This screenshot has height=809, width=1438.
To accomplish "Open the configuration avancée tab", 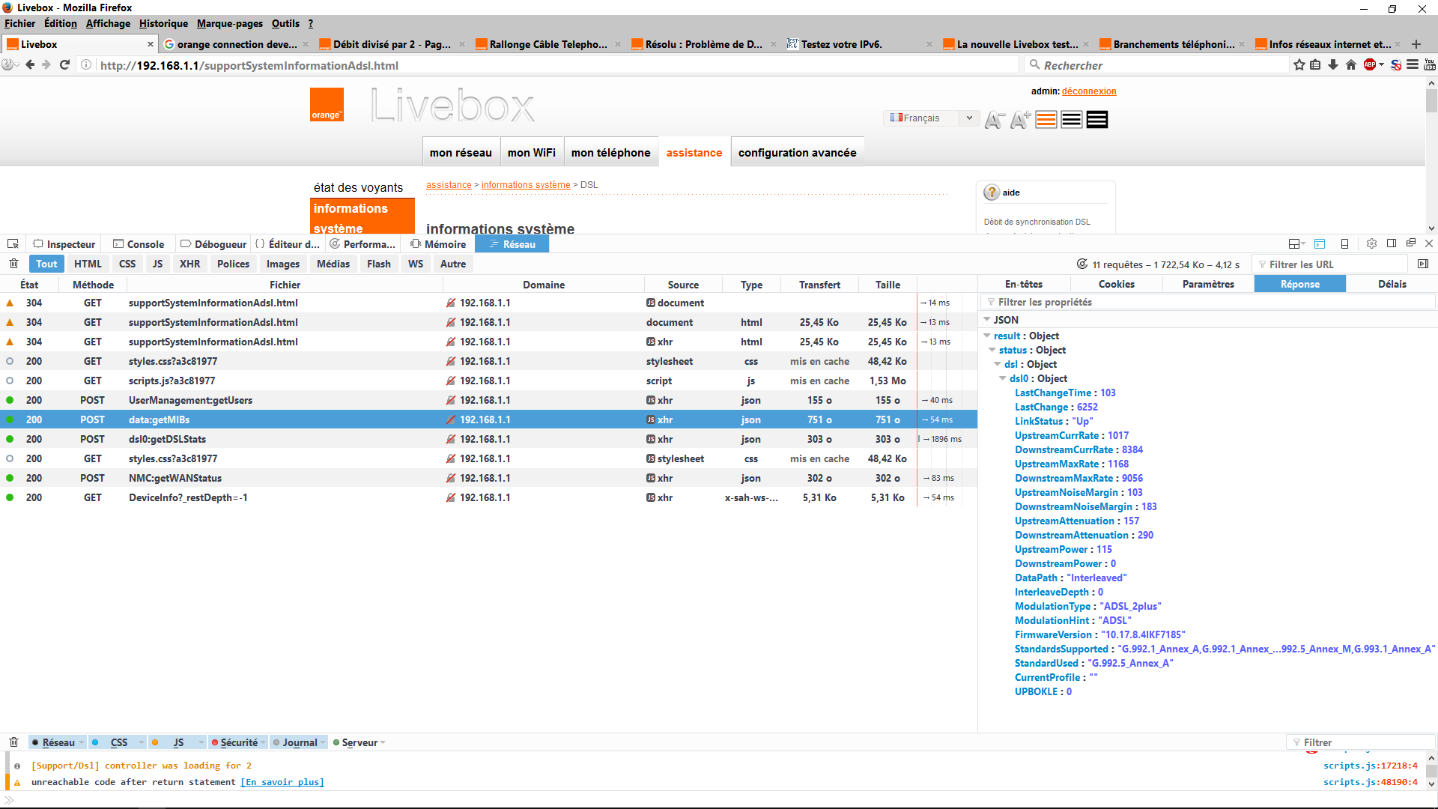I will point(797,153).
